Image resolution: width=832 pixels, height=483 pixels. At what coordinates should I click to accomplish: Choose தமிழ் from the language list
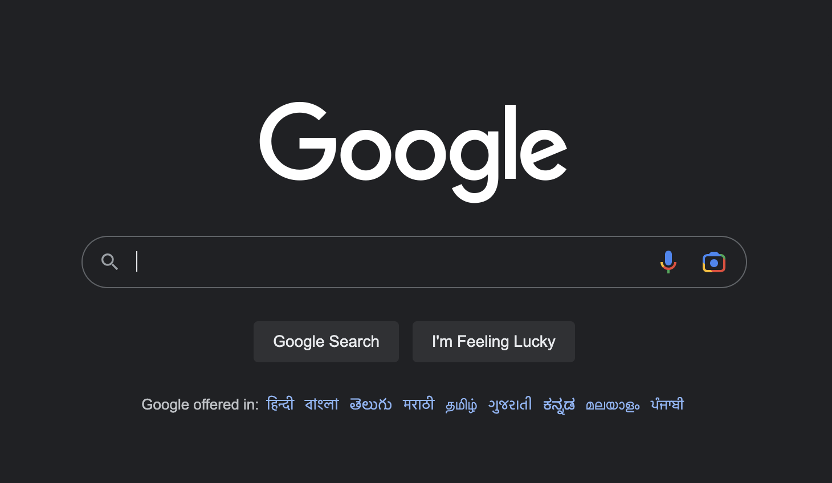(460, 404)
